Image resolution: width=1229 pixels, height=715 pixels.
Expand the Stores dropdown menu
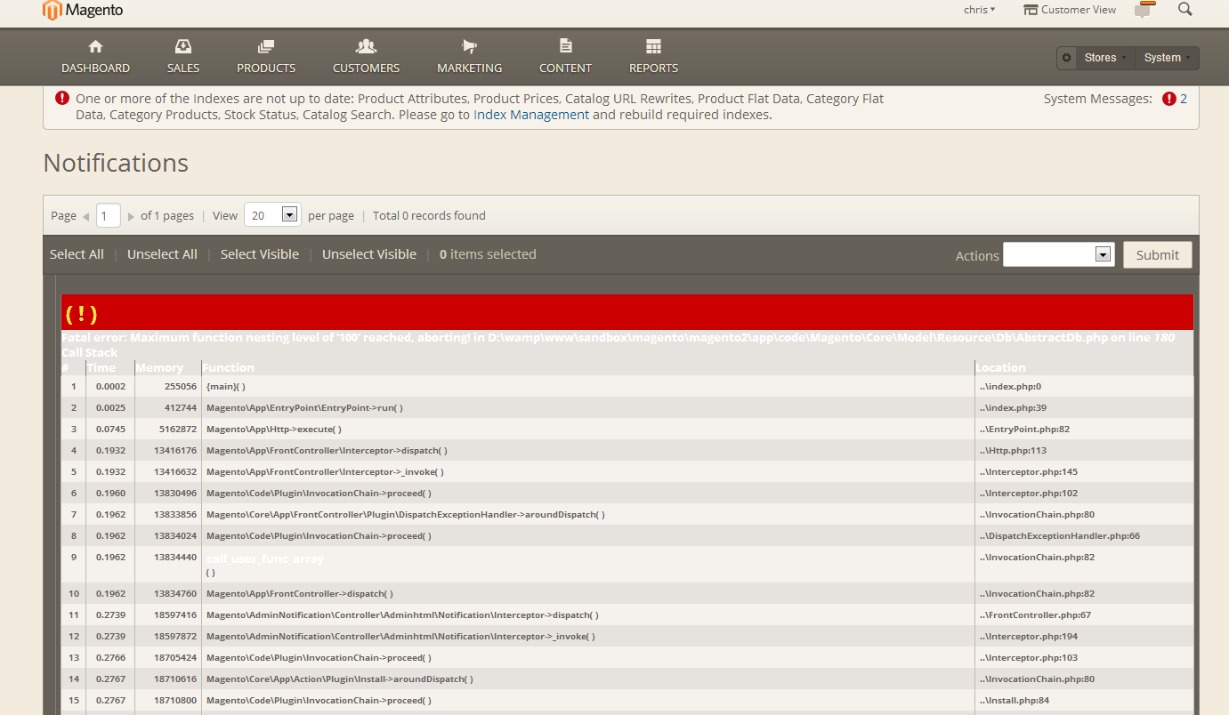tap(1105, 58)
